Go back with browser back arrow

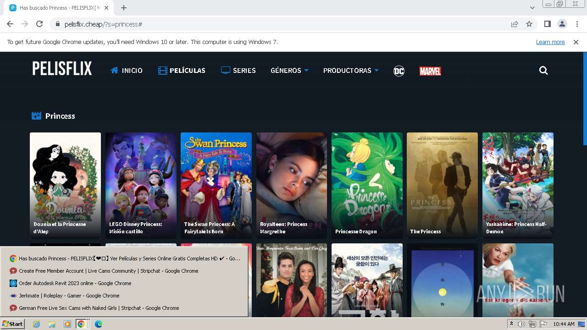[x=10, y=24]
